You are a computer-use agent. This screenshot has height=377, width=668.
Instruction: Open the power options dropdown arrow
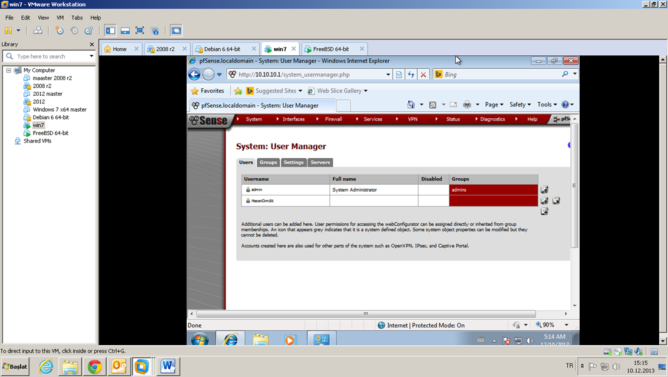click(18, 31)
